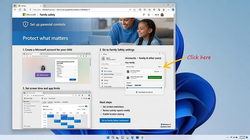The height and width of the screenshot is (140, 250).
Task: Select Screen time tab in step 3
Action: 50,102
